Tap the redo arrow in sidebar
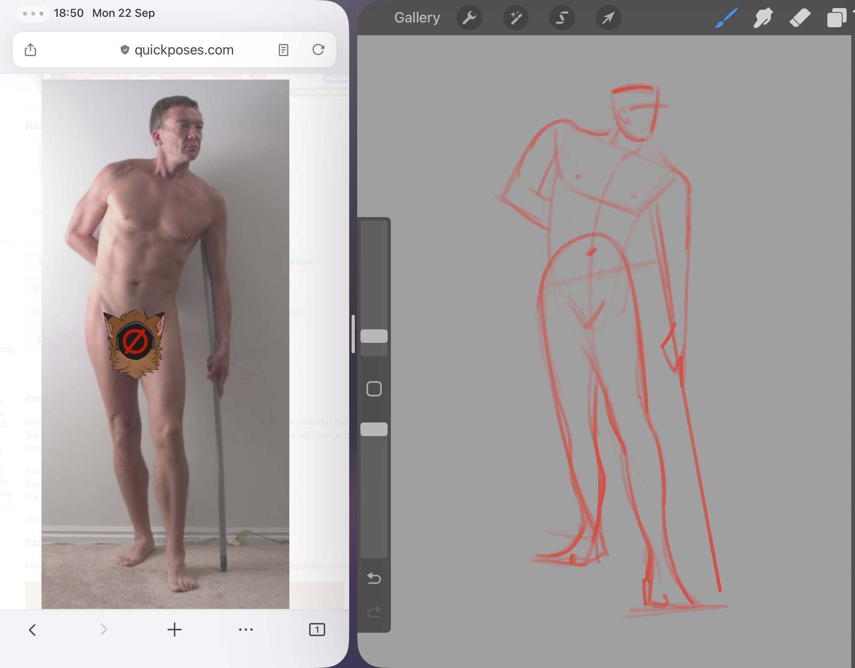 click(x=374, y=612)
